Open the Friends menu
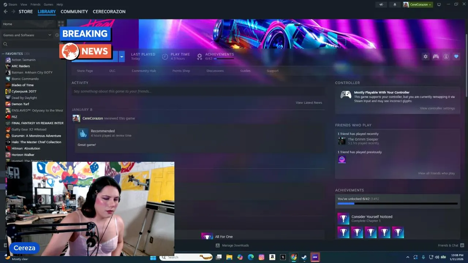Screen dimensions: 468x263 click(x=35, y=4)
